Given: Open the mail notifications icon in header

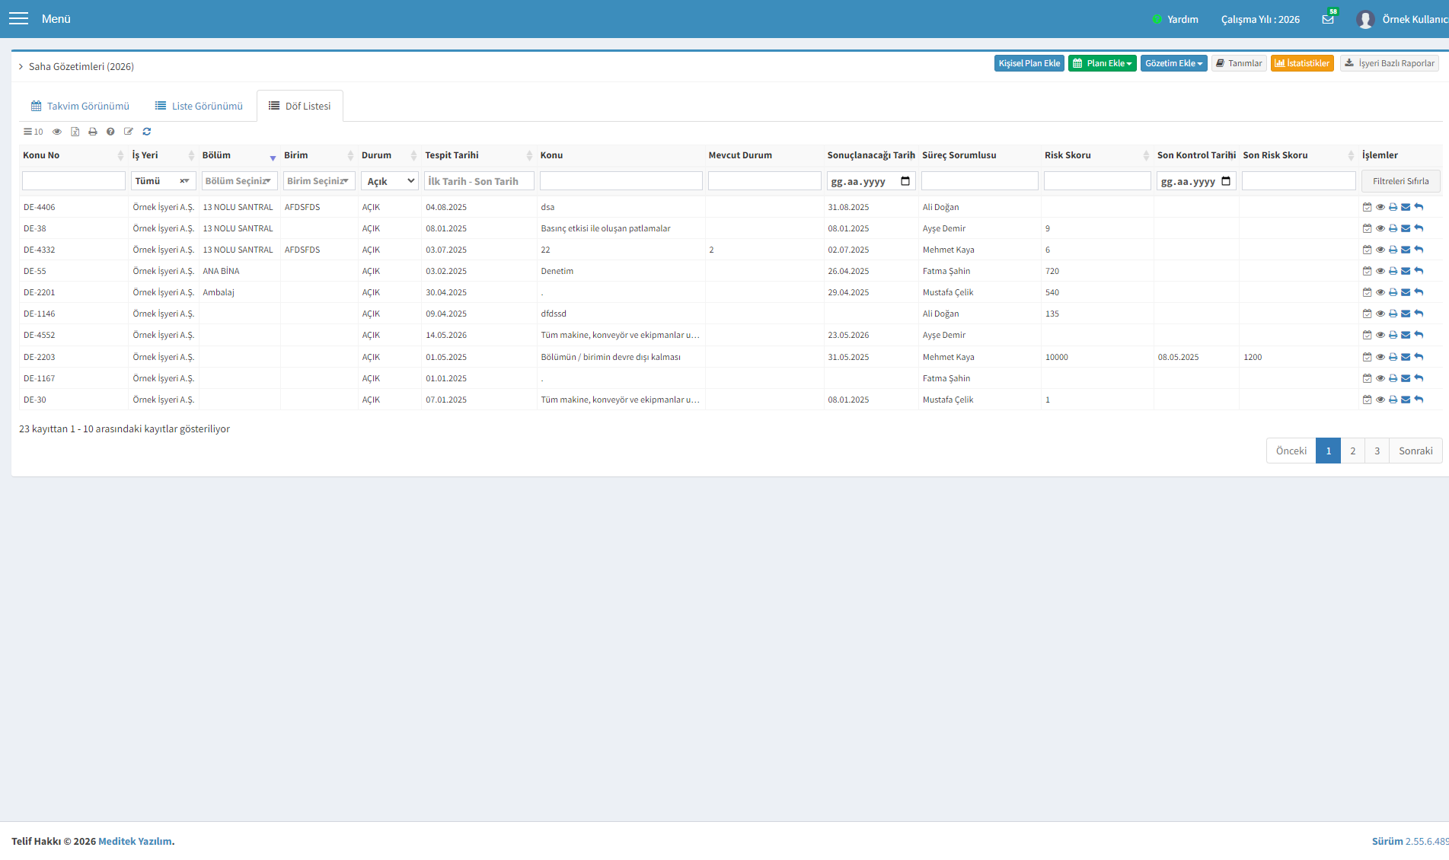Looking at the screenshot, I should [1328, 19].
